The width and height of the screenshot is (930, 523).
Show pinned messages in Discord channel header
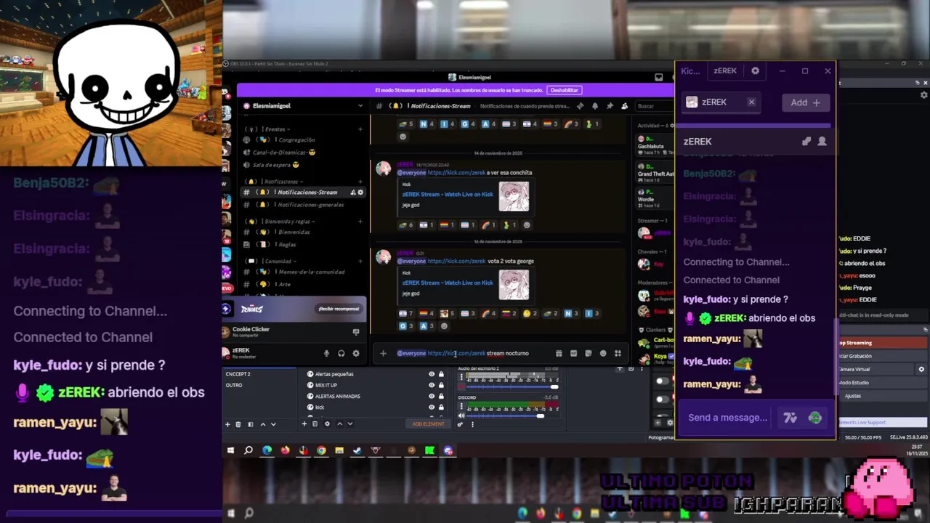[x=610, y=106]
